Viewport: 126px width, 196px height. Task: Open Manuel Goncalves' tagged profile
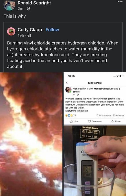[x=104, y=88]
